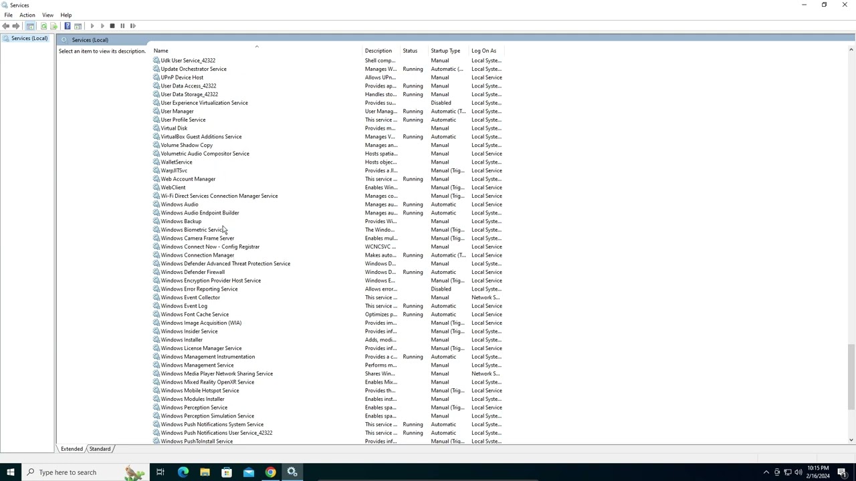Toggle the Show/Hide Console Tree toolbar icon

click(x=30, y=26)
